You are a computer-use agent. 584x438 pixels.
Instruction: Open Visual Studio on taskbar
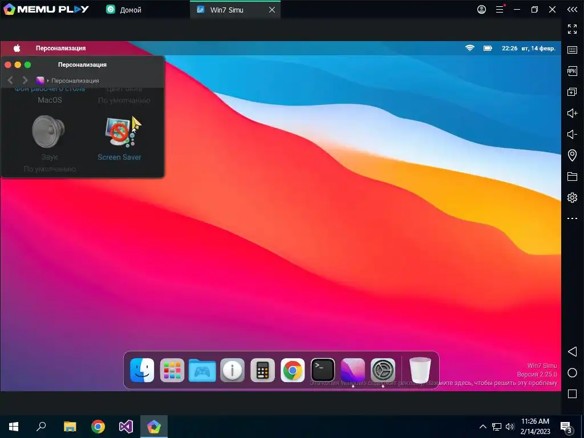tap(126, 427)
